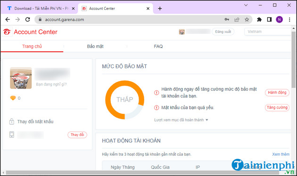Click the share page icon

237,19
